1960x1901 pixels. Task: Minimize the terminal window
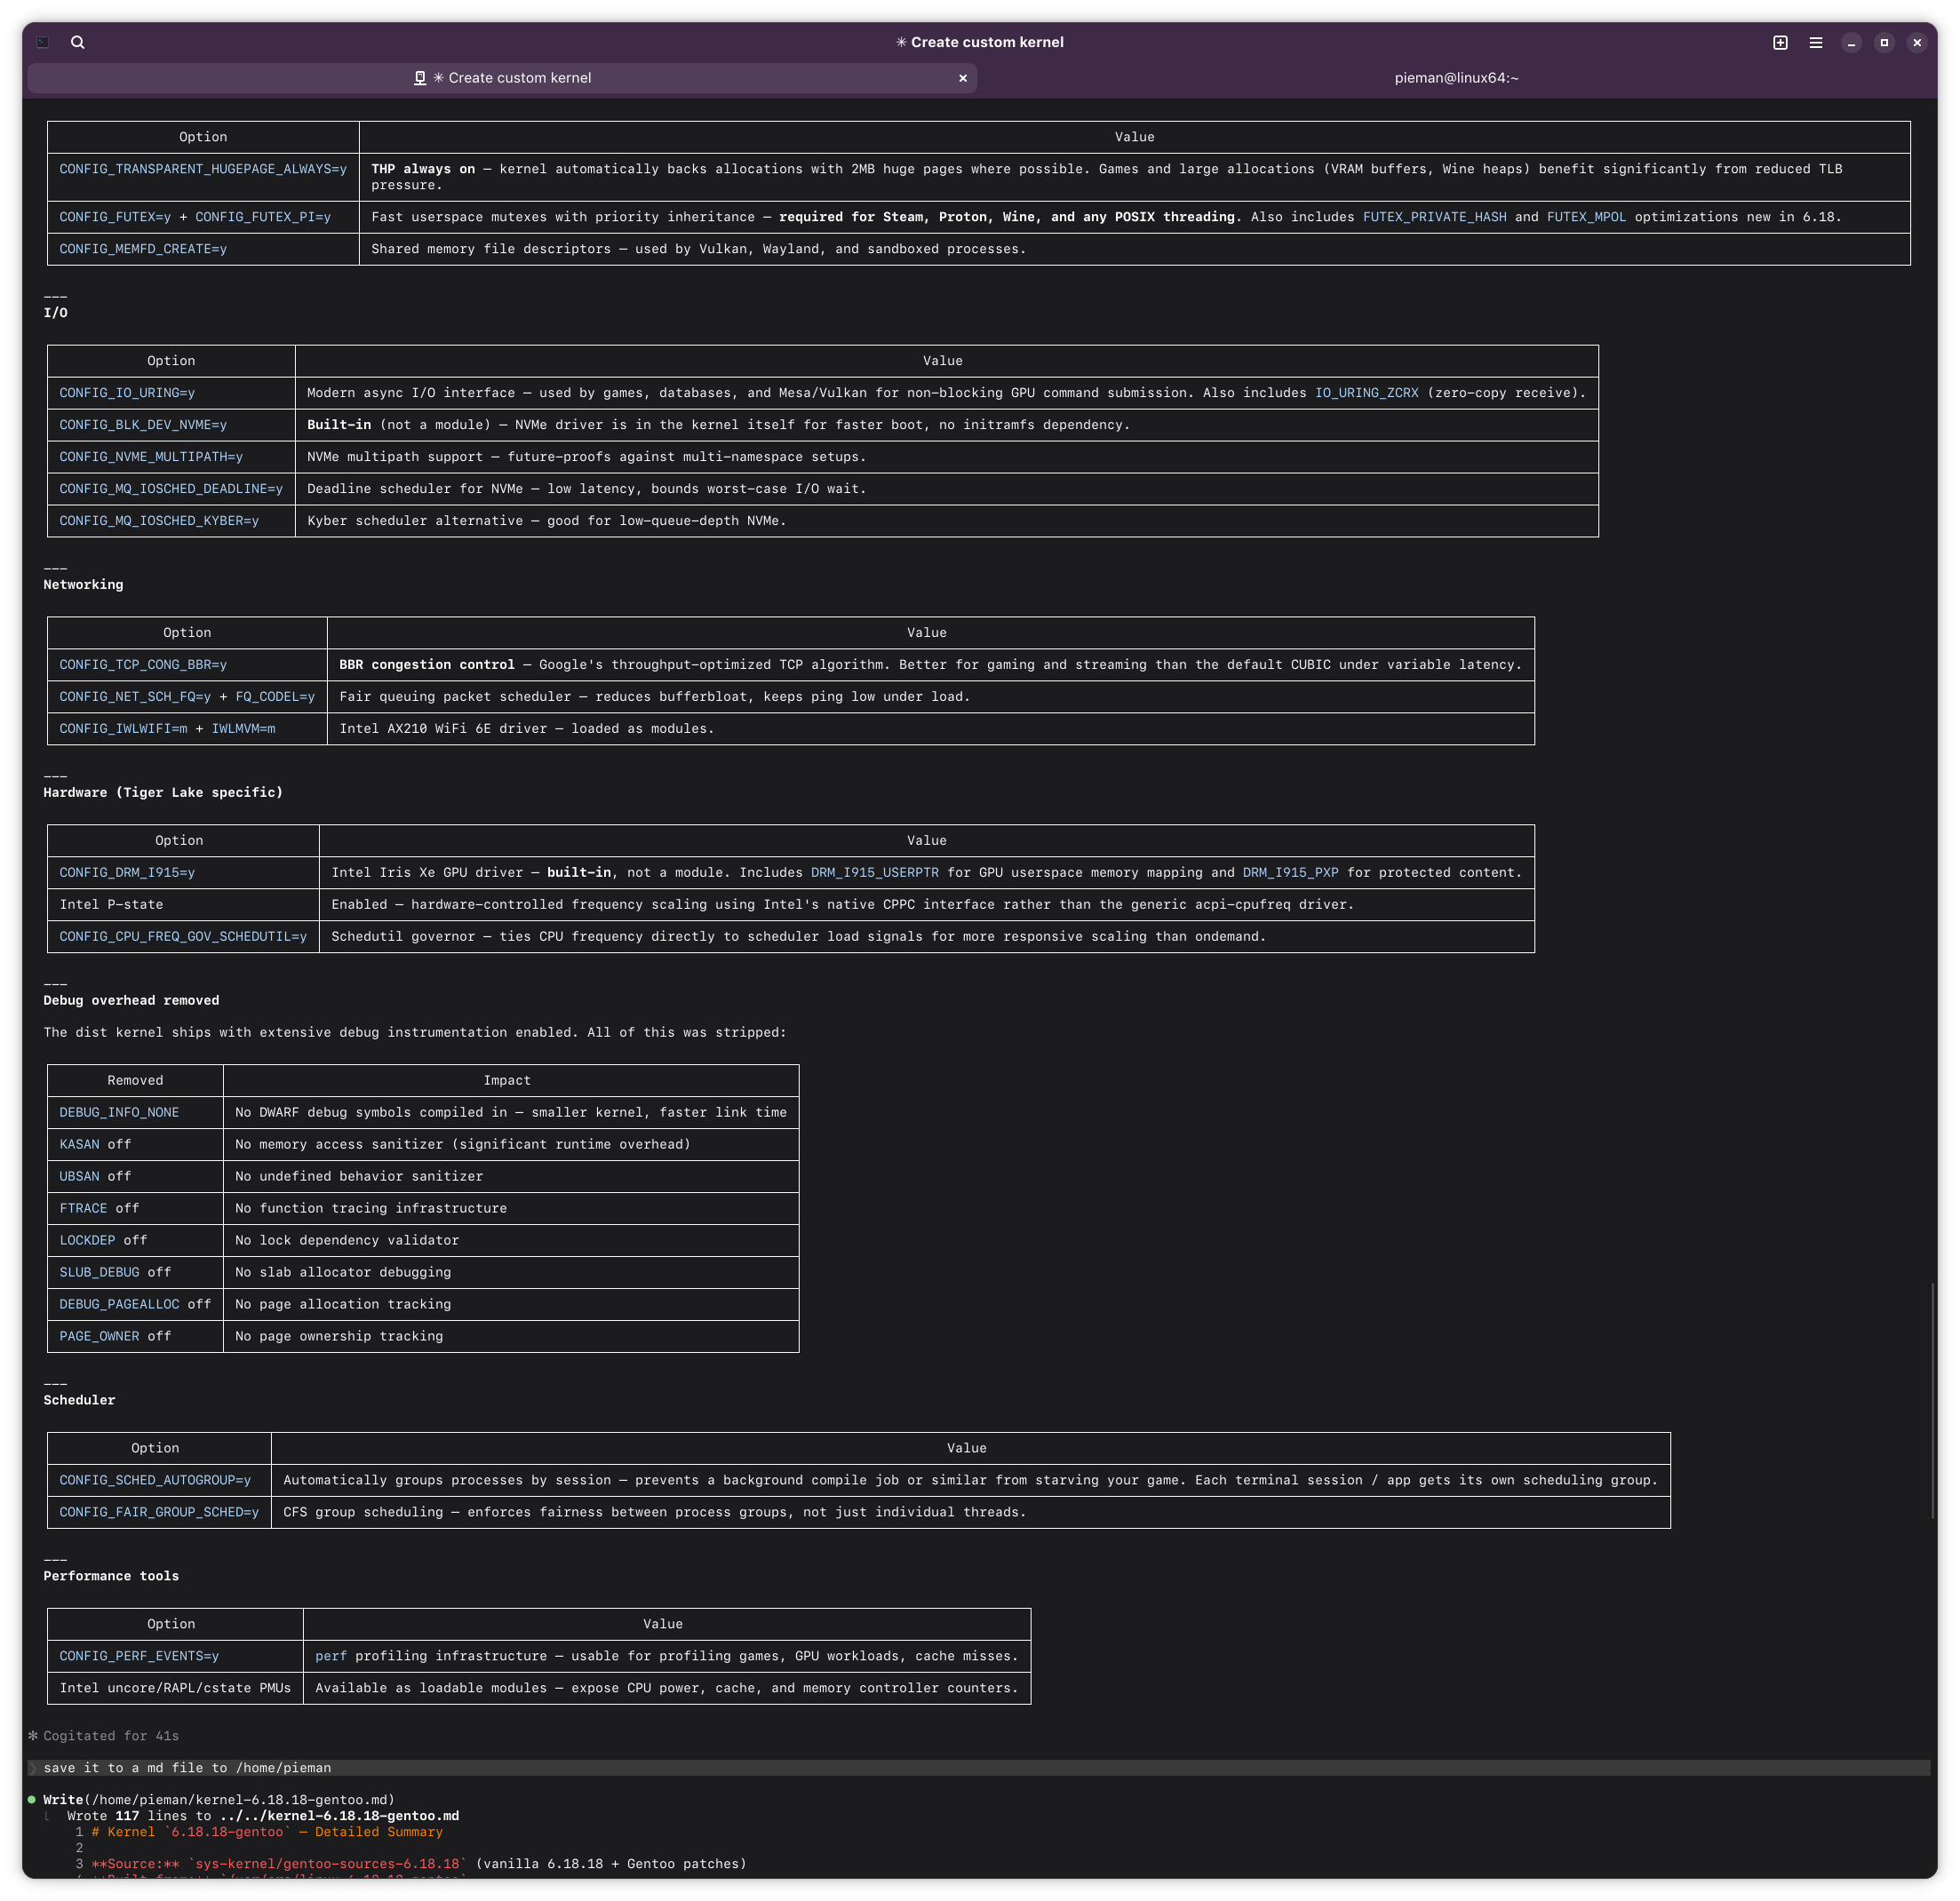coord(1851,42)
